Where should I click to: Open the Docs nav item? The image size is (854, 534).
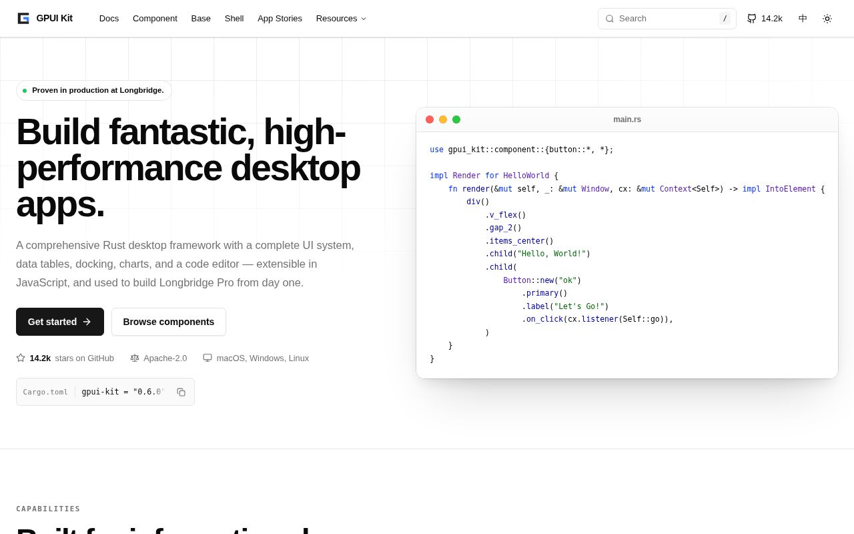point(109,19)
